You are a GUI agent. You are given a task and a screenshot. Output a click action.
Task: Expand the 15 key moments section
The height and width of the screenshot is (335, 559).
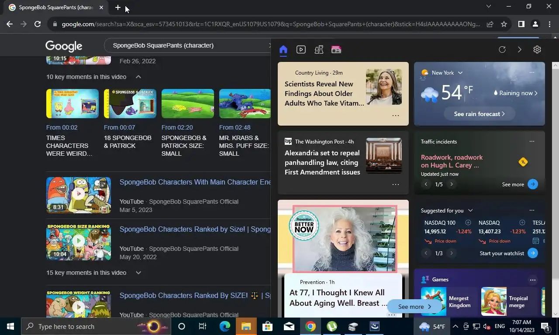pyautogui.click(x=138, y=273)
